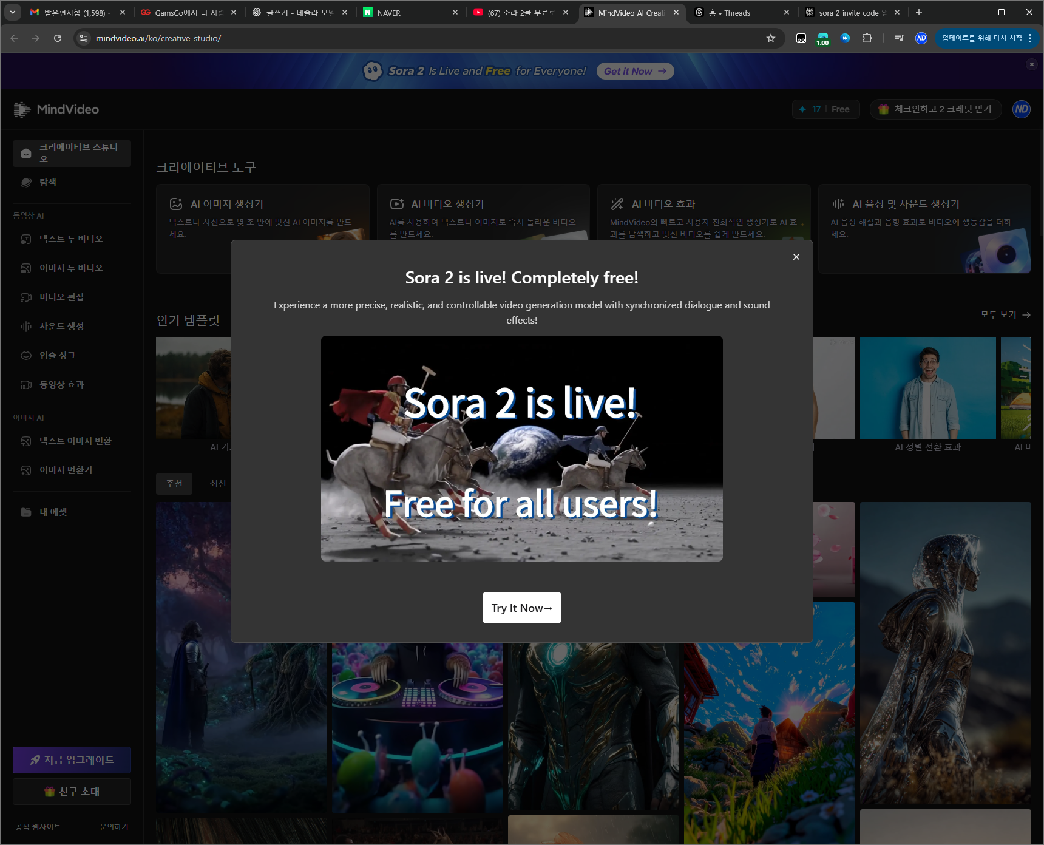
Task: Switch to the NAVER tab
Action: coord(410,12)
